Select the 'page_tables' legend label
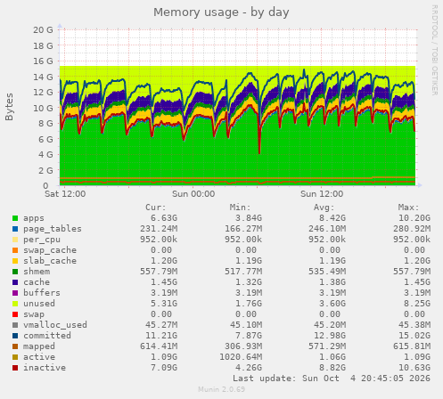443x399 pixels. point(53,229)
